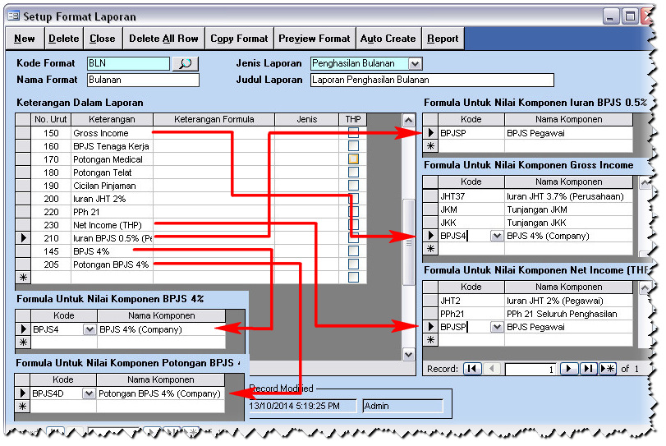The width and height of the screenshot is (666, 446).
Task: Click the Judul Laporan text field
Action: [432, 80]
